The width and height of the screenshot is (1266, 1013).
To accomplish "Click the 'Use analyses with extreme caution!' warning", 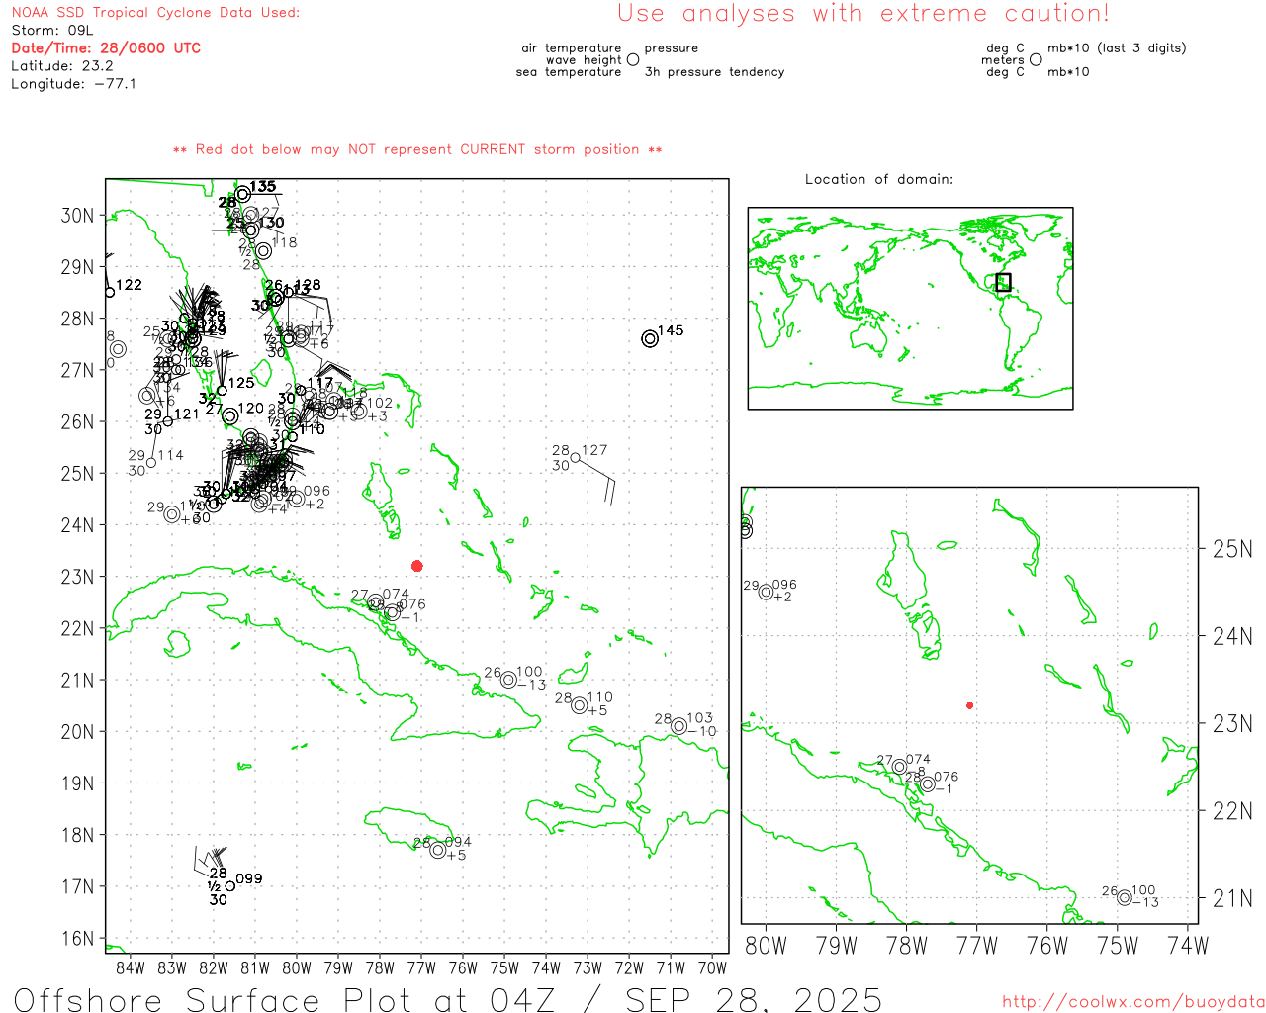I will (863, 14).
